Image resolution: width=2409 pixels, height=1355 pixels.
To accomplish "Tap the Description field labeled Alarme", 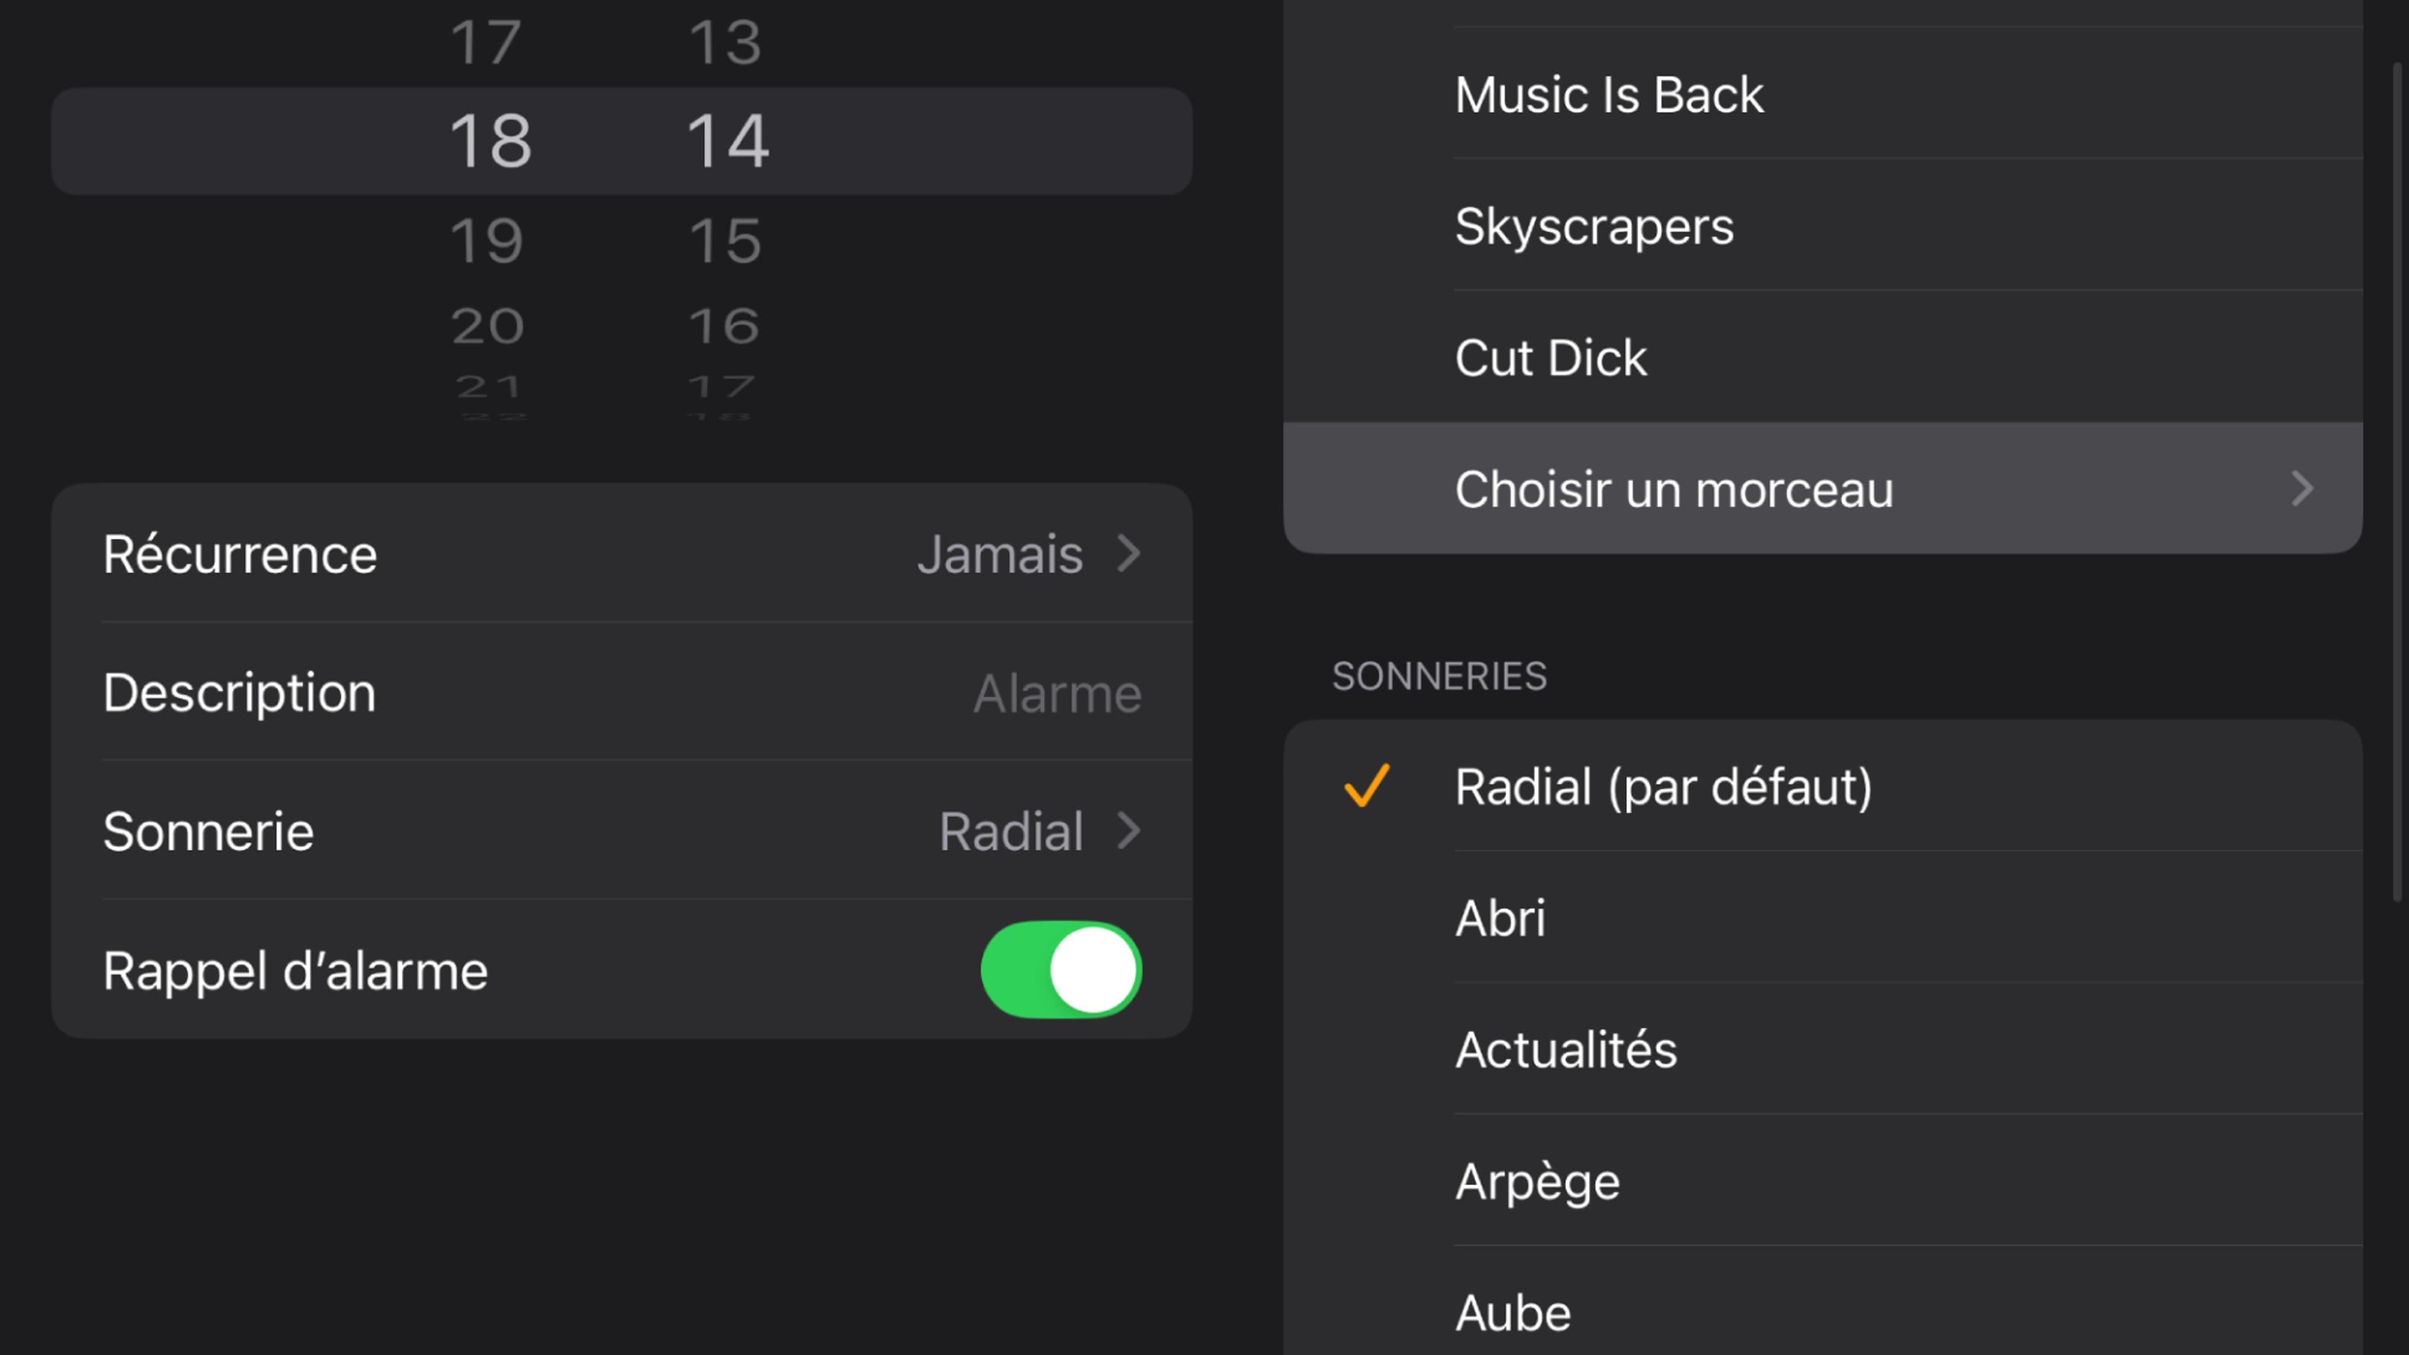I will click(x=622, y=693).
